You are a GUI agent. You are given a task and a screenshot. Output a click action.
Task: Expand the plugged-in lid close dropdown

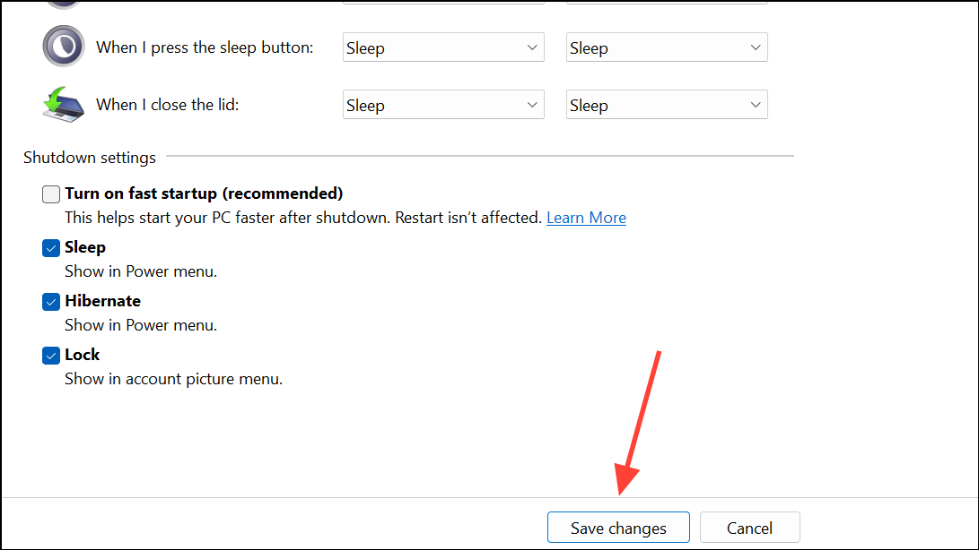[667, 104]
